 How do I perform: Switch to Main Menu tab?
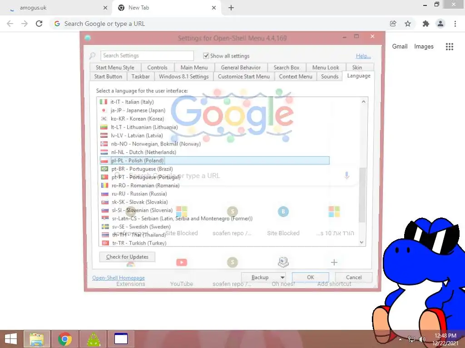194,68
